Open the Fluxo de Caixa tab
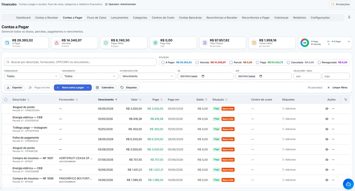The image size is (355, 191). [97, 18]
